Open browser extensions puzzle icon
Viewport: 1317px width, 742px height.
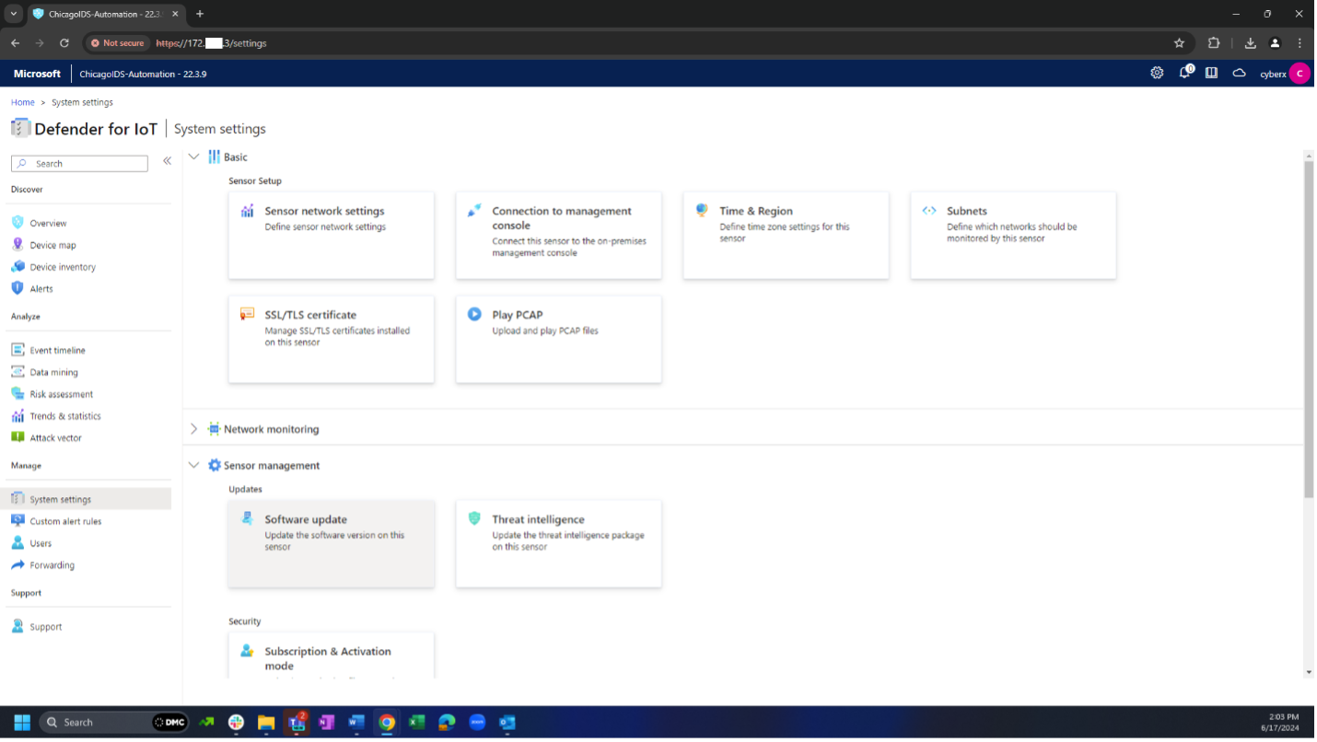pos(1214,43)
